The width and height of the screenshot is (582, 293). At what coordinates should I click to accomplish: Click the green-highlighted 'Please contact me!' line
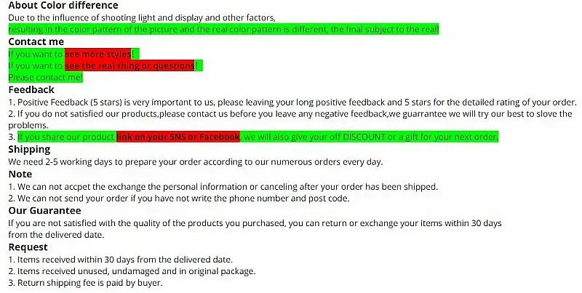[x=45, y=77]
